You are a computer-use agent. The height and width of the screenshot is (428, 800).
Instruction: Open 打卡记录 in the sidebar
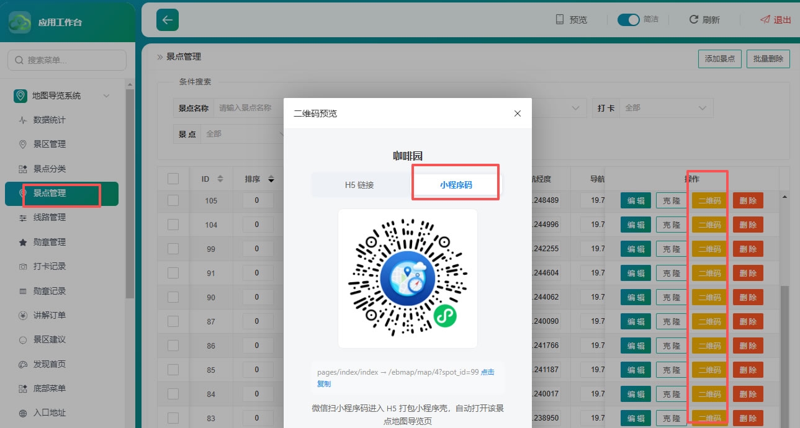(x=49, y=266)
